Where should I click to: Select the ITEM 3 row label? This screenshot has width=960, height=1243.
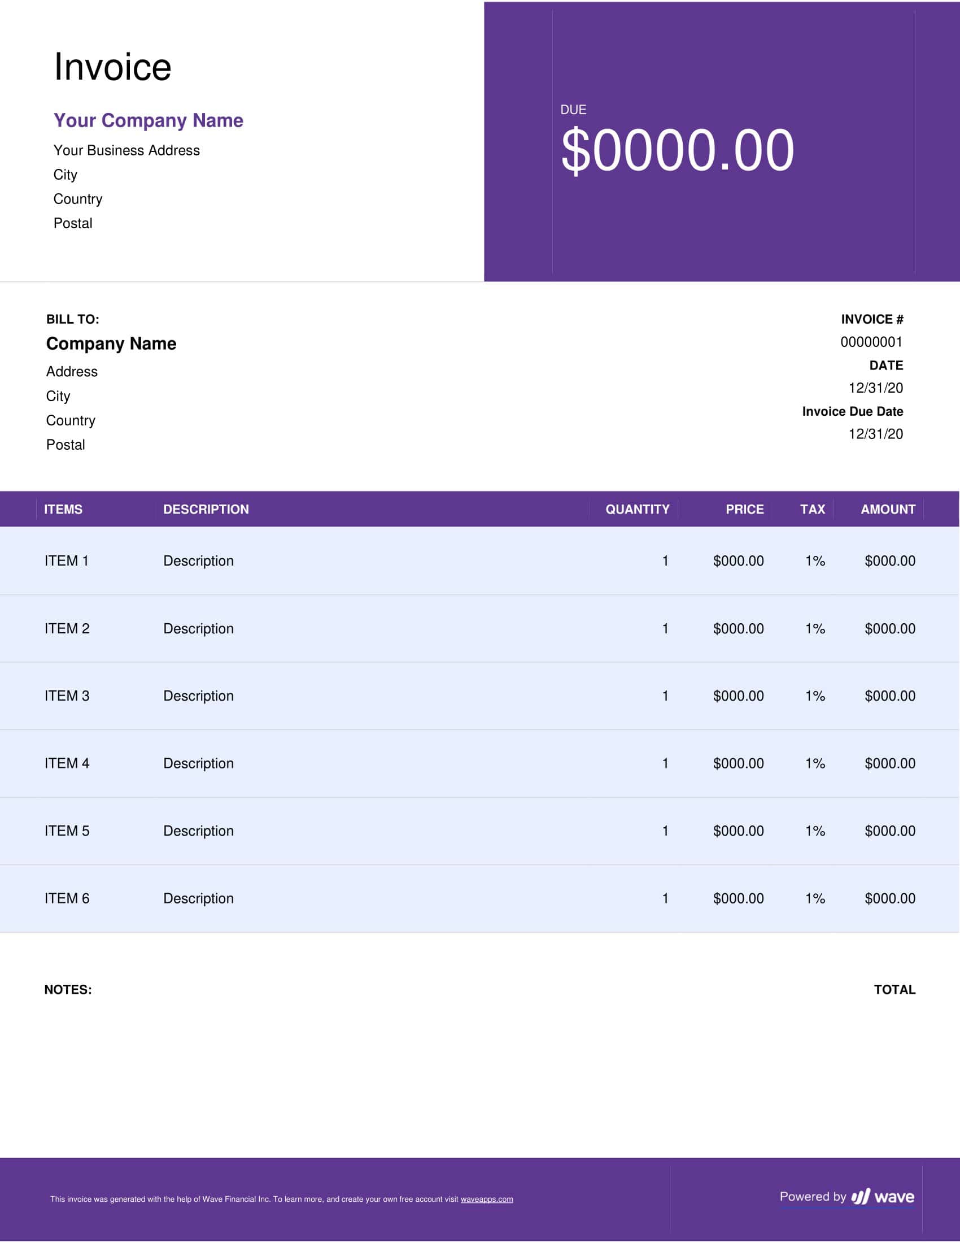(67, 696)
